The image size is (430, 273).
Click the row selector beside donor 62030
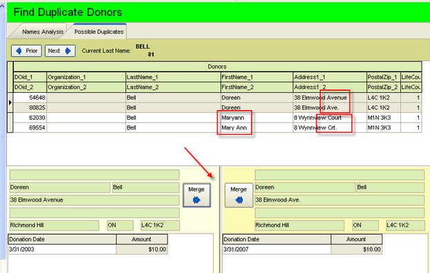10,122
